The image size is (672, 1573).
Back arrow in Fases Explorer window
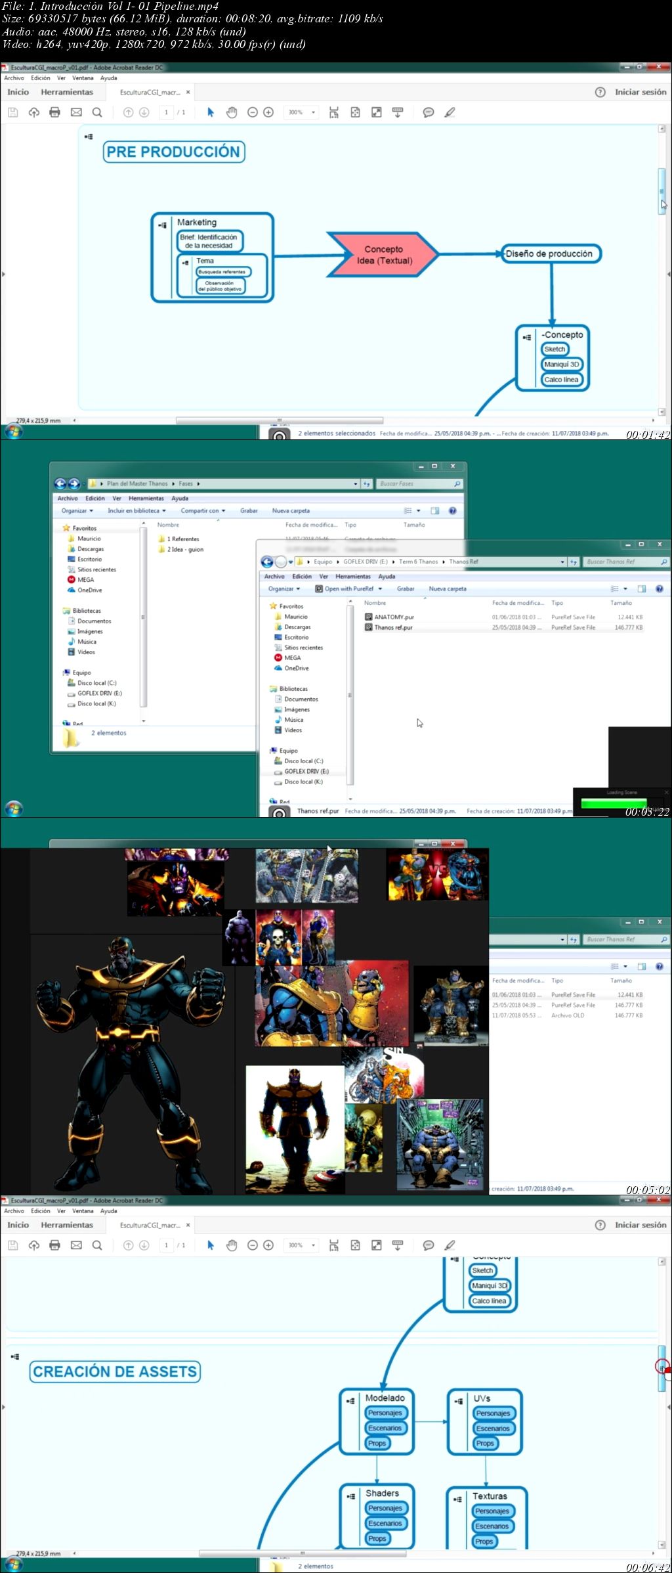tap(60, 483)
